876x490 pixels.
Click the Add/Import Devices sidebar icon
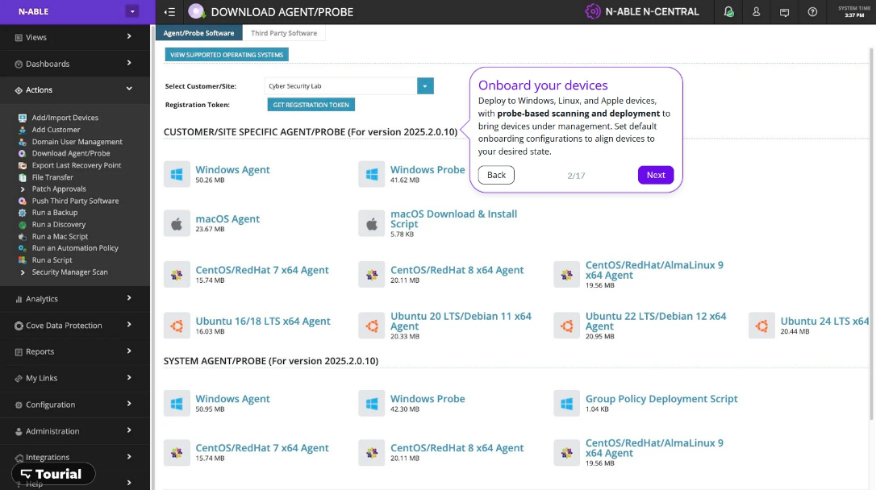pyautogui.click(x=23, y=118)
